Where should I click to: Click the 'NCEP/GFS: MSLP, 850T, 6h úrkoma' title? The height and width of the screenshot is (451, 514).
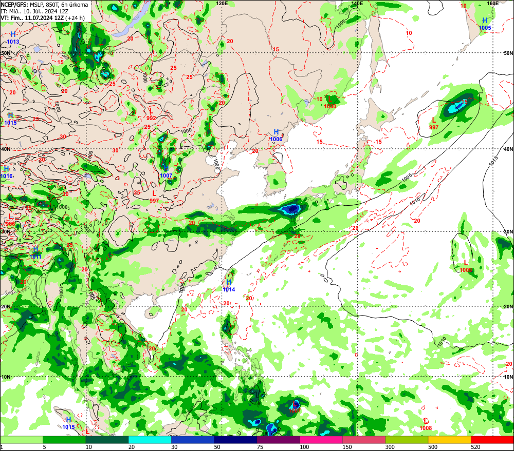[x=44, y=5]
